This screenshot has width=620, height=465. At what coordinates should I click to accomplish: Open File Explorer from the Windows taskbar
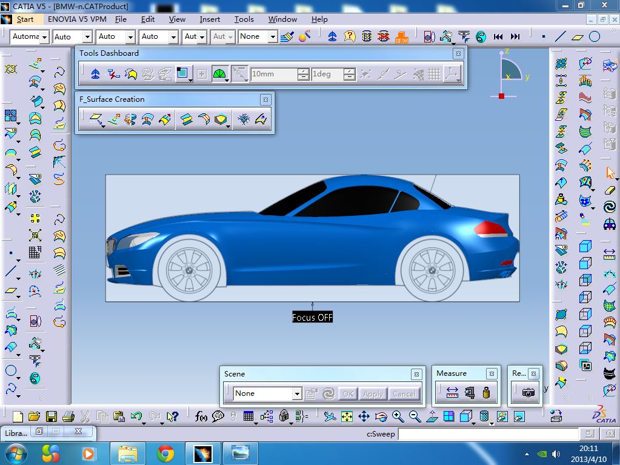[x=128, y=453]
